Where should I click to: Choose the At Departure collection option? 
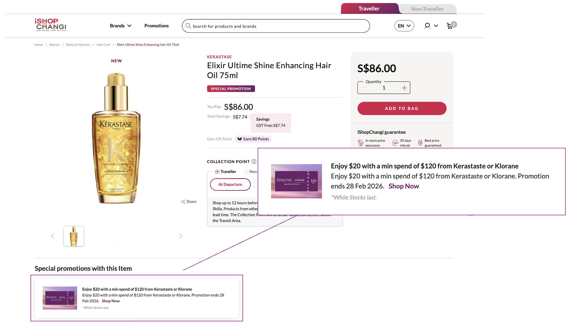(230, 184)
